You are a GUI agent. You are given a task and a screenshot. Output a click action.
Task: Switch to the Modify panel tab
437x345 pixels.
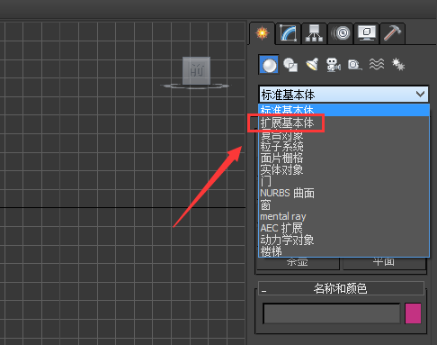click(x=288, y=33)
